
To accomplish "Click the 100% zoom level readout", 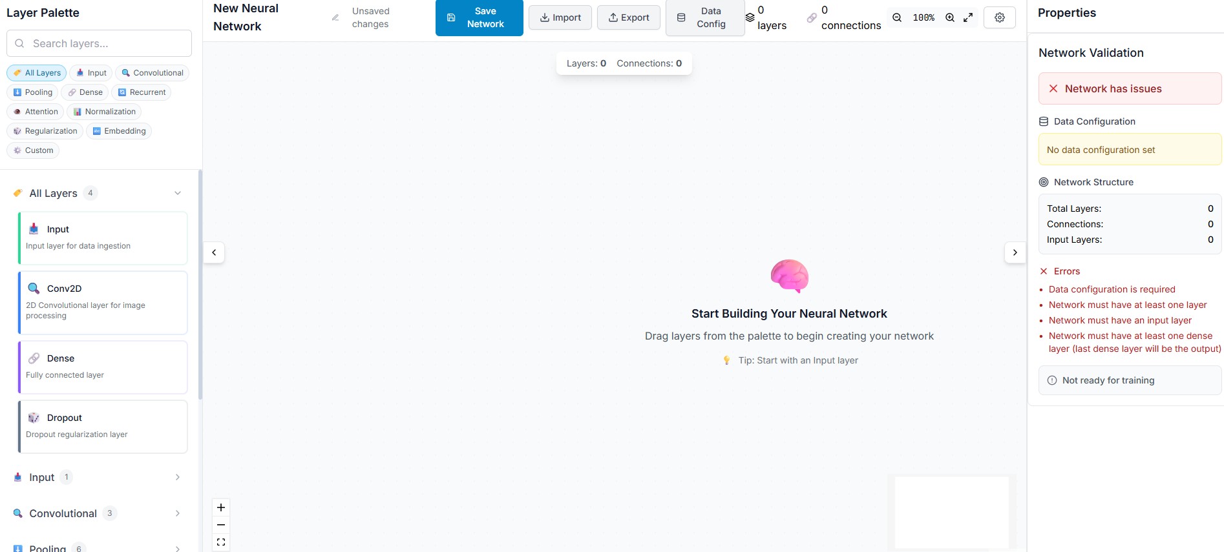I will (923, 17).
